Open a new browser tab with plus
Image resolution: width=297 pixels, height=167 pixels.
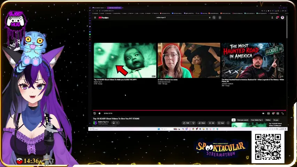(x=123, y=8)
